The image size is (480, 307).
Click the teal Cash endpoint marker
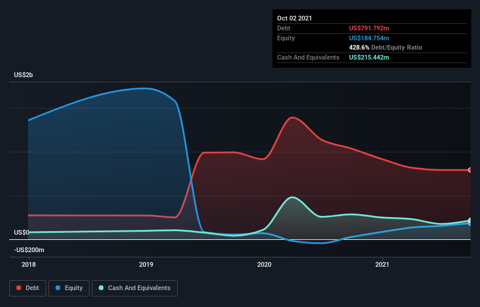coord(470,221)
